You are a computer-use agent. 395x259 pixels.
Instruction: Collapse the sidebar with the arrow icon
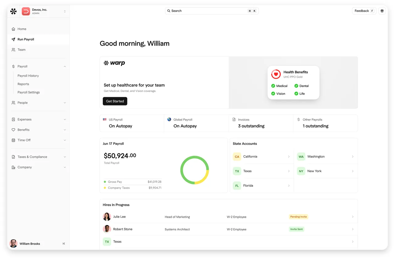(x=64, y=244)
